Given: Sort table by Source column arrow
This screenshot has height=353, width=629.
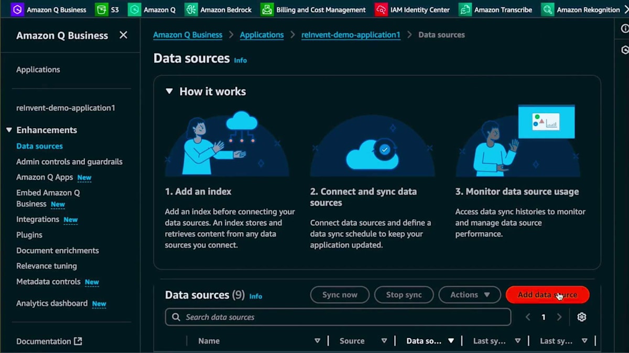Looking at the screenshot, I should [x=384, y=341].
